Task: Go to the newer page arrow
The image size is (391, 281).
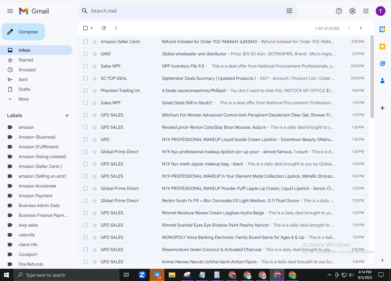Action: click(349, 28)
